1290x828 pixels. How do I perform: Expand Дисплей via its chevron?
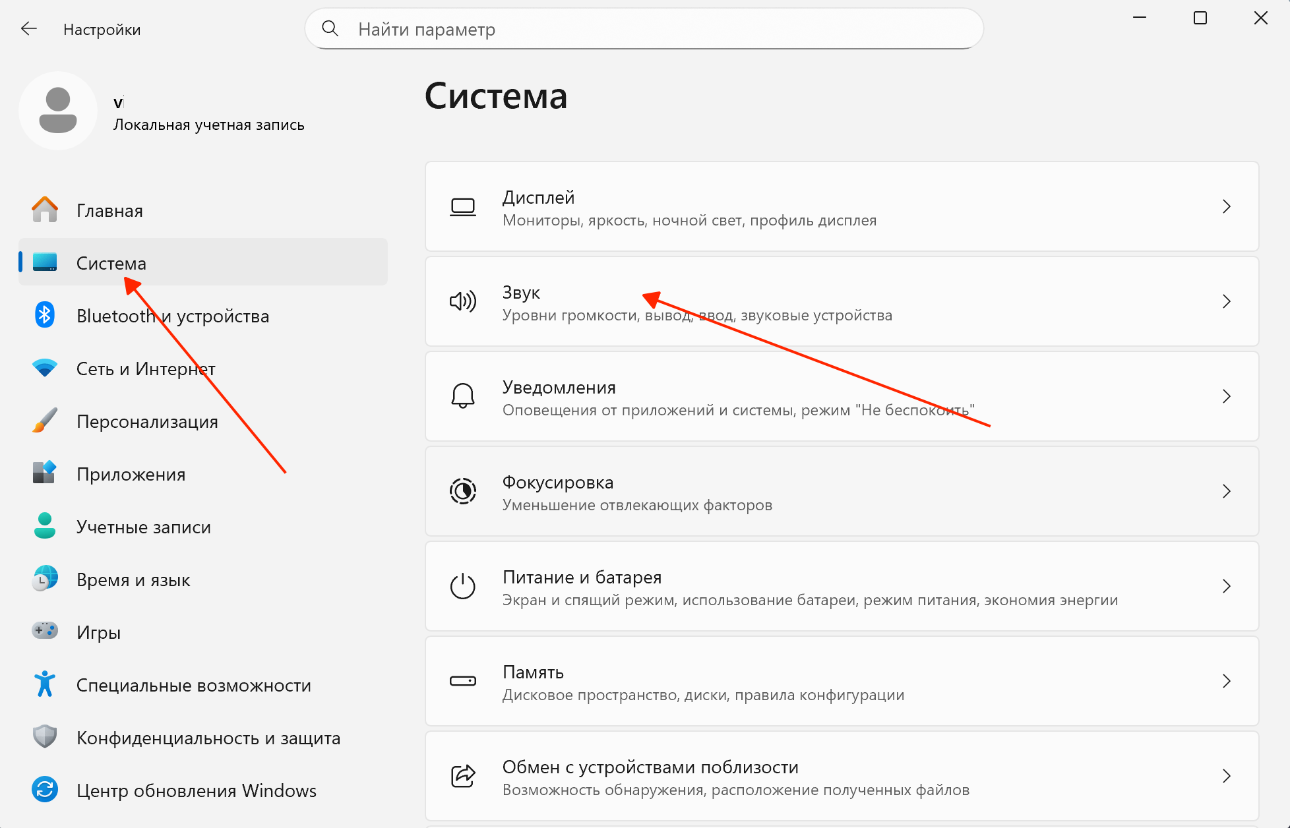(1227, 206)
